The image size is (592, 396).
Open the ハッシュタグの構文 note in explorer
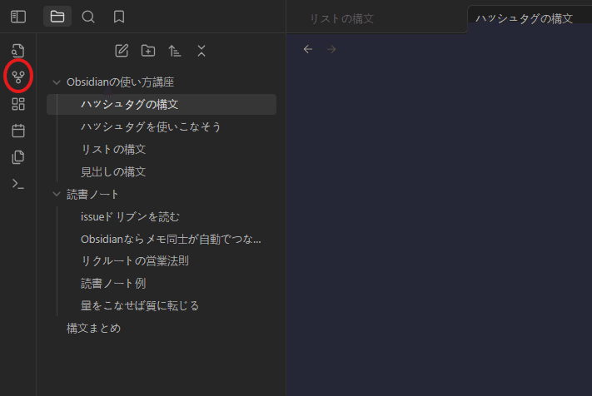(162, 105)
